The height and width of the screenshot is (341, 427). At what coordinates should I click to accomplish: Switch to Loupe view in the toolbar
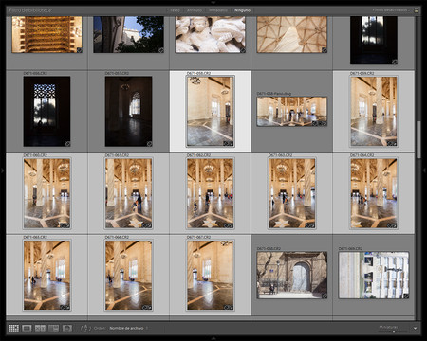(x=27, y=328)
